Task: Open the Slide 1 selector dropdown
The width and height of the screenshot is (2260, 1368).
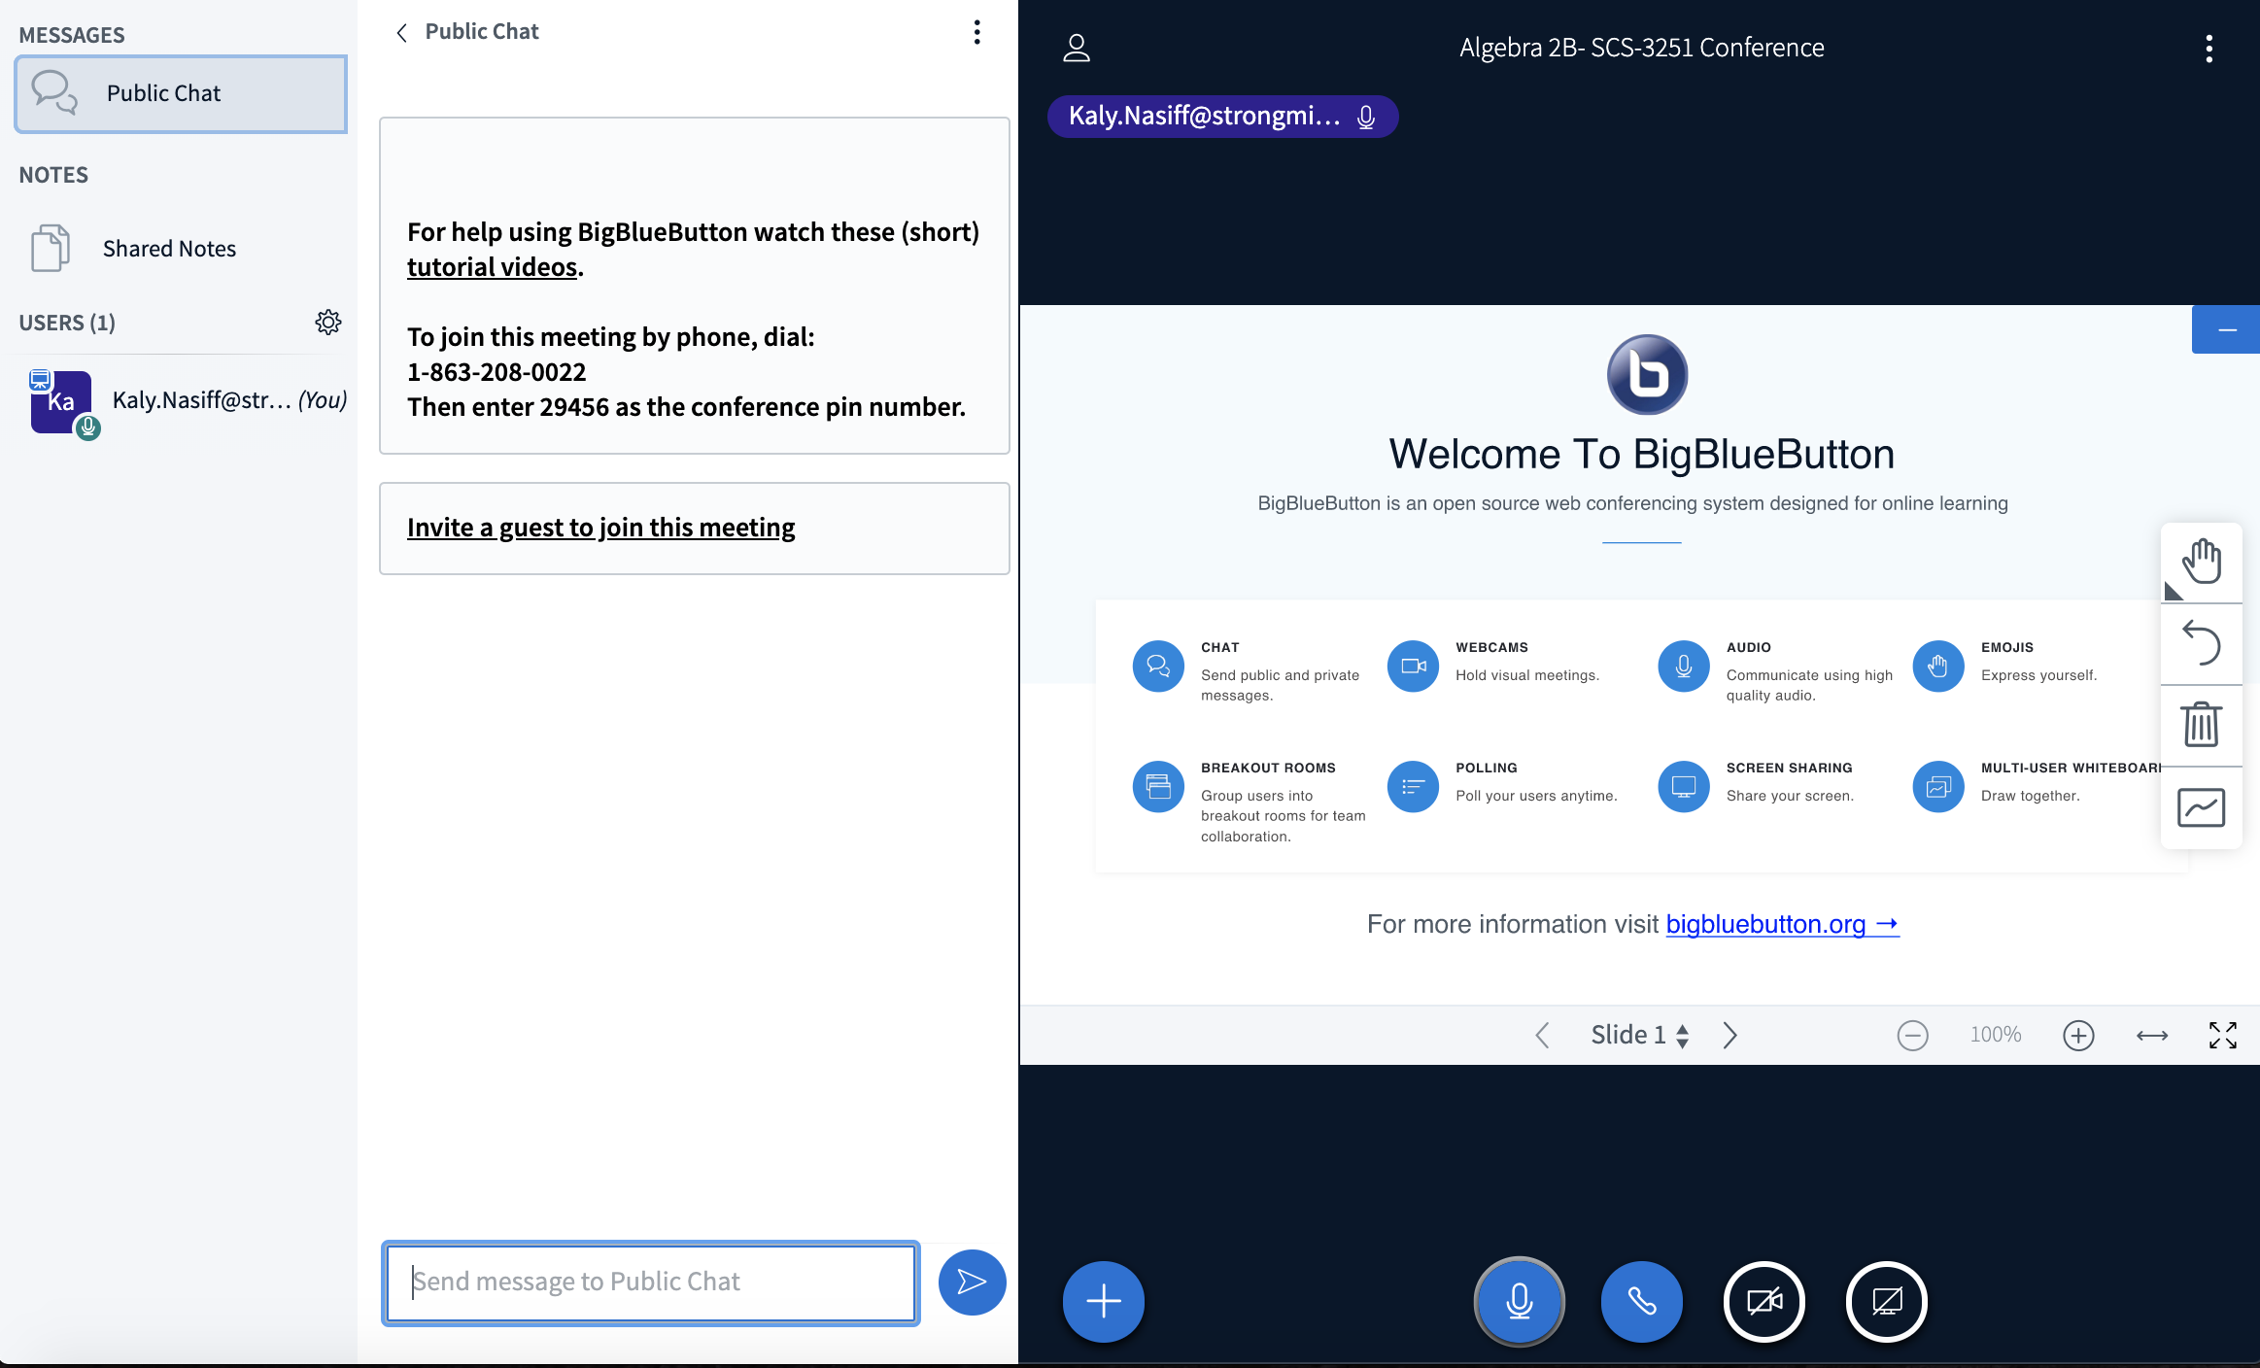Action: click(x=1640, y=1036)
